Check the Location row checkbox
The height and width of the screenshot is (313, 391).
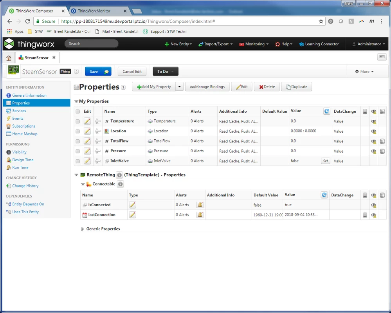[x=78, y=131]
